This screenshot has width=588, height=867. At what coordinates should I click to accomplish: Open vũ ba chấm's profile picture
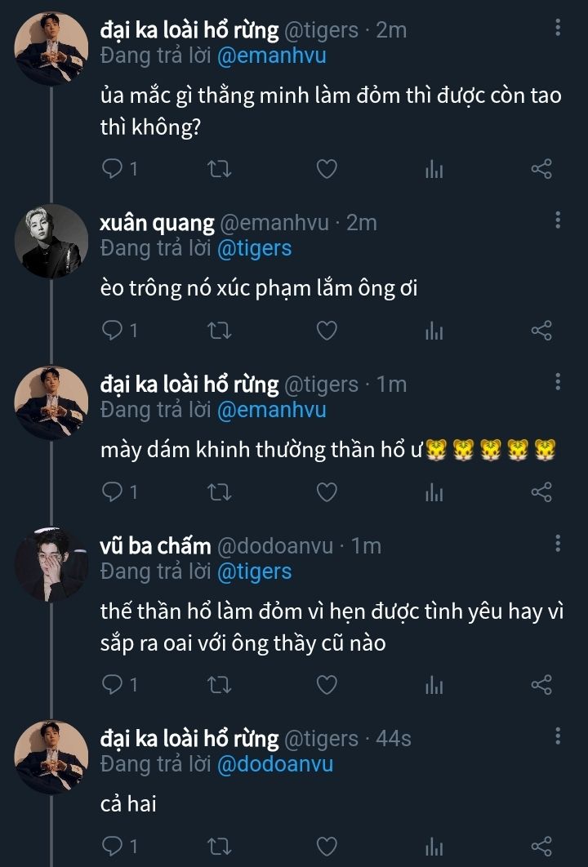coord(51,564)
